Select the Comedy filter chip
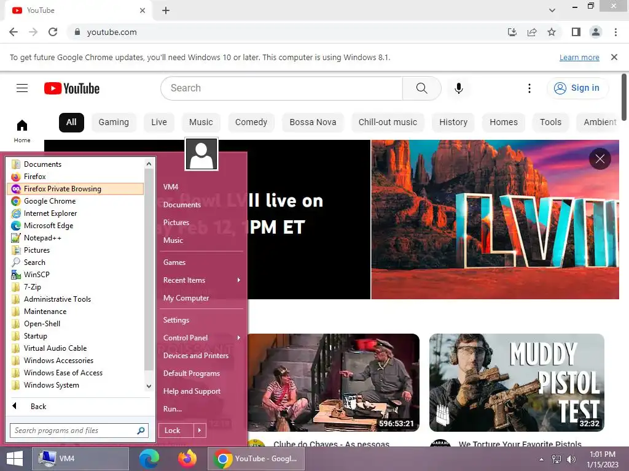The width and height of the screenshot is (629, 471). 251,122
